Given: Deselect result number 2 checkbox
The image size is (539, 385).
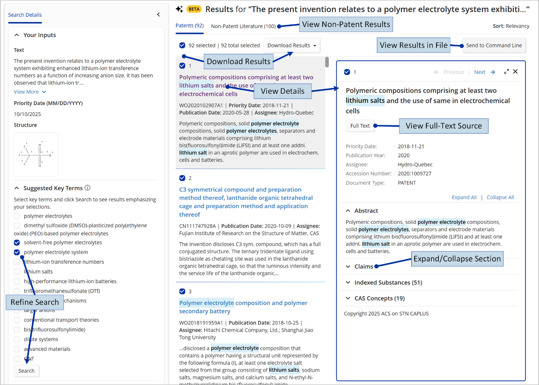Looking at the screenshot, I should [182, 178].
